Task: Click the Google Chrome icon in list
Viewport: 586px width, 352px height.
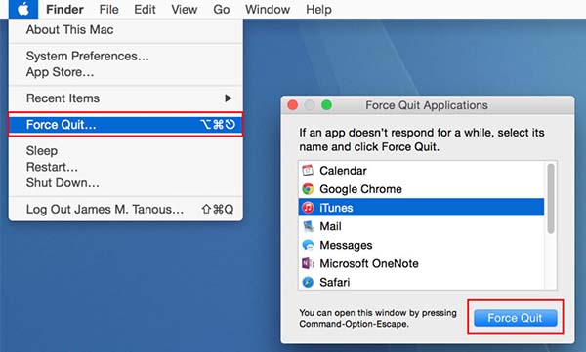Action: [x=308, y=189]
